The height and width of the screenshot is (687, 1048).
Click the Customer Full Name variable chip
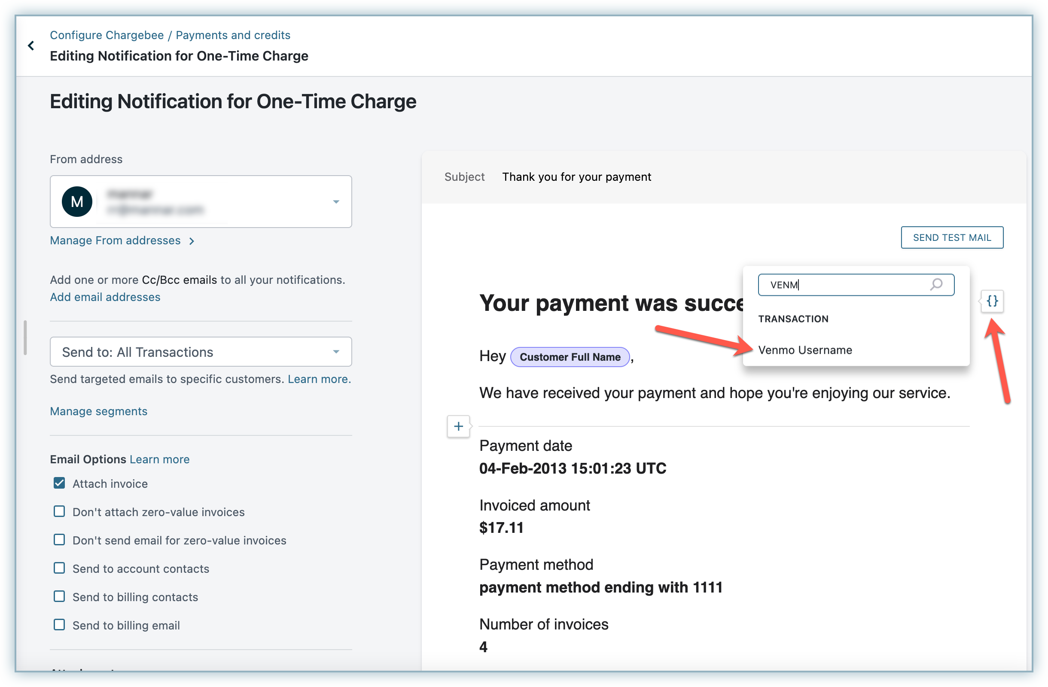click(x=570, y=357)
